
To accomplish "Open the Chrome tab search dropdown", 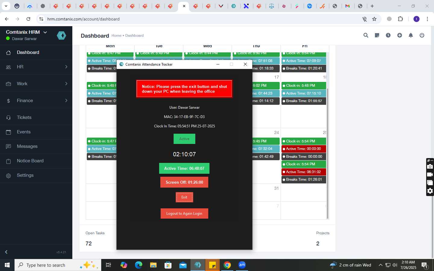I will 6,6.
